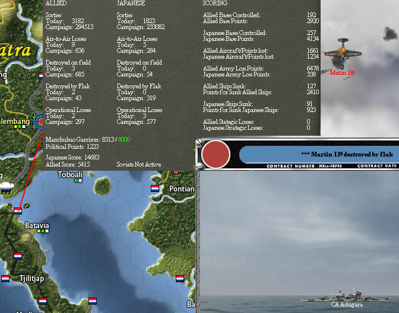This screenshot has width=399, height=313.
Task: Click the Martin 139 bomber aircraft
Action: click(343, 52)
